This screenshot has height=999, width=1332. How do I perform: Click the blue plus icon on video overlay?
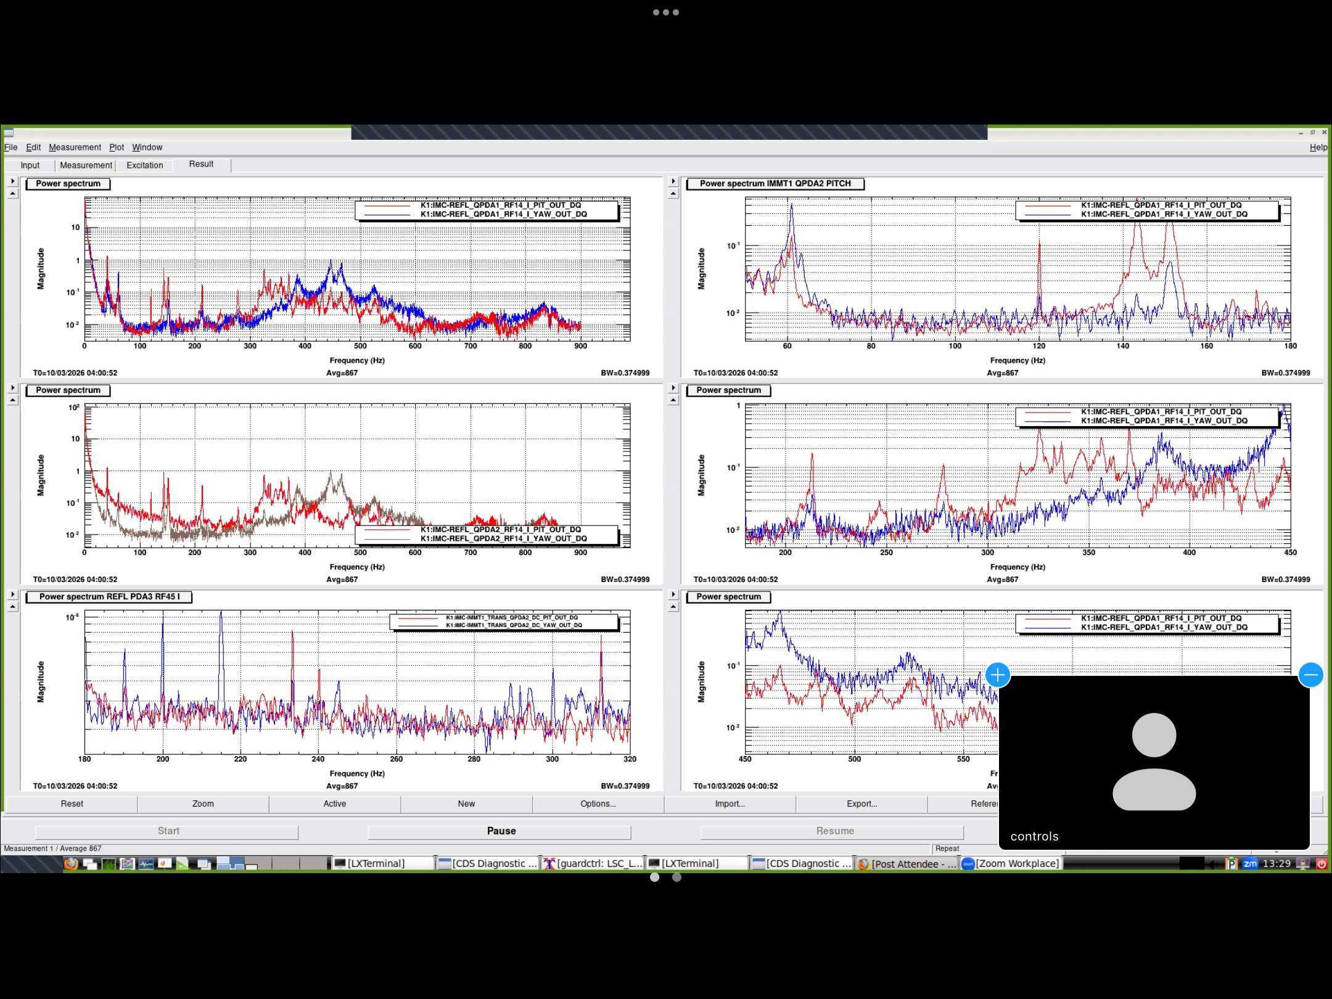point(997,675)
